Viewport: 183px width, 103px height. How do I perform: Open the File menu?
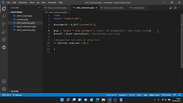tap(8, 3)
